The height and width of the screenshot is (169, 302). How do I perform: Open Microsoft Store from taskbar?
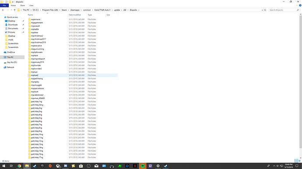(81, 166)
